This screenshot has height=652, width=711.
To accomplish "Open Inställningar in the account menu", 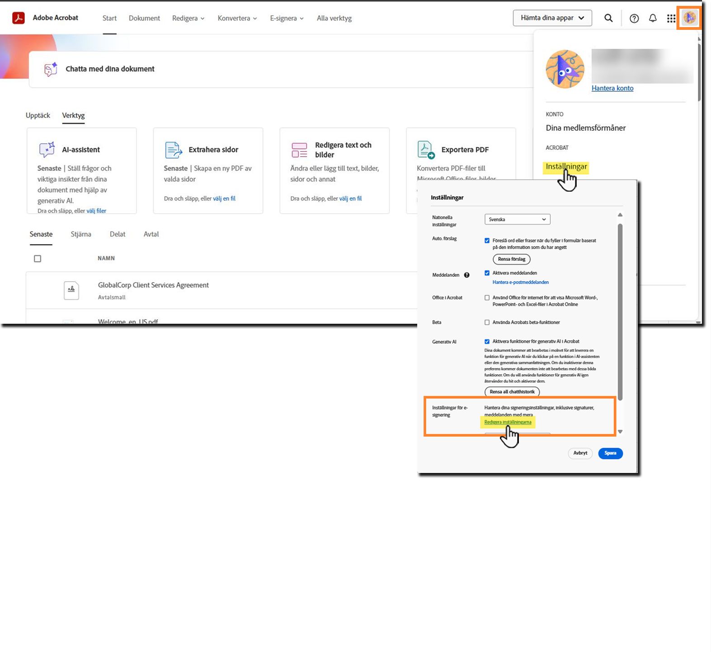I will pos(566,166).
